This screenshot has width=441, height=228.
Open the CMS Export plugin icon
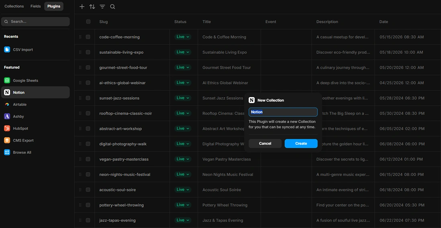coord(7,140)
